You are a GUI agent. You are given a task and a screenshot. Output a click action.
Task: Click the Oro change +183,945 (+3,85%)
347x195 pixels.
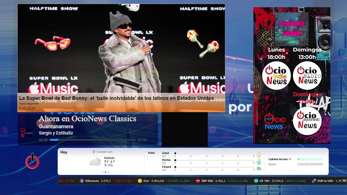point(178,181)
